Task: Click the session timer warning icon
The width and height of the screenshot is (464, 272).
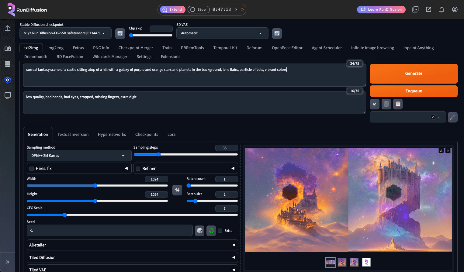Action: [x=242, y=10]
